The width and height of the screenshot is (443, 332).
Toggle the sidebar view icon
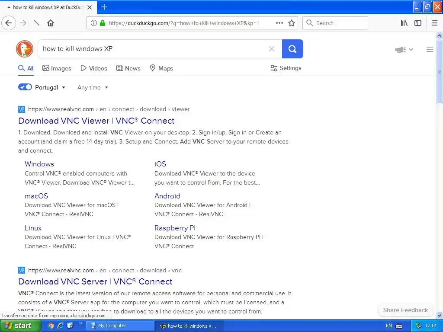(x=418, y=23)
